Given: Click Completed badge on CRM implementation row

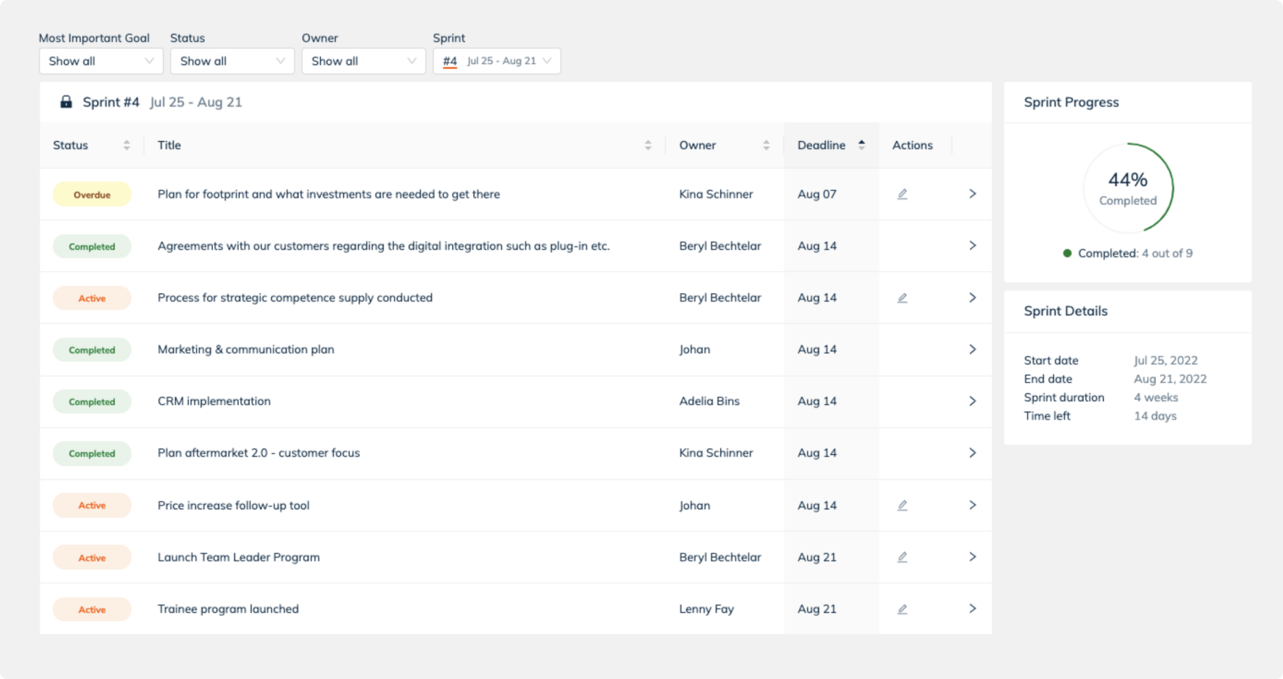Looking at the screenshot, I should click(92, 402).
